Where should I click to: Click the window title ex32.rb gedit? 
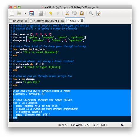pyautogui.click(x=72, y=7)
